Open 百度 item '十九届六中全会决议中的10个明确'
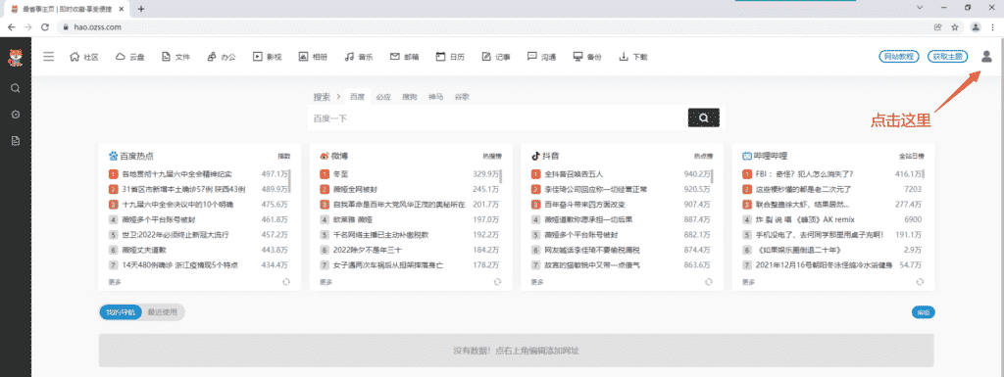The image size is (1004, 377). click(177, 204)
